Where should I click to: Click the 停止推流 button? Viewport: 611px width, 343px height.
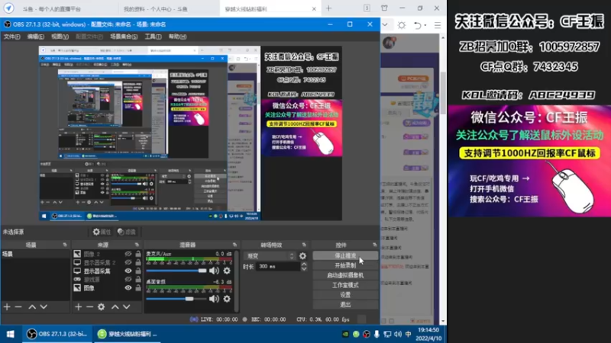pyautogui.click(x=345, y=255)
